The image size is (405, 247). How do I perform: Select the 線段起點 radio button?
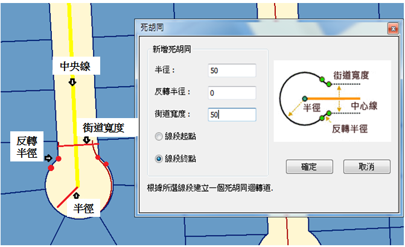click(x=159, y=136)
